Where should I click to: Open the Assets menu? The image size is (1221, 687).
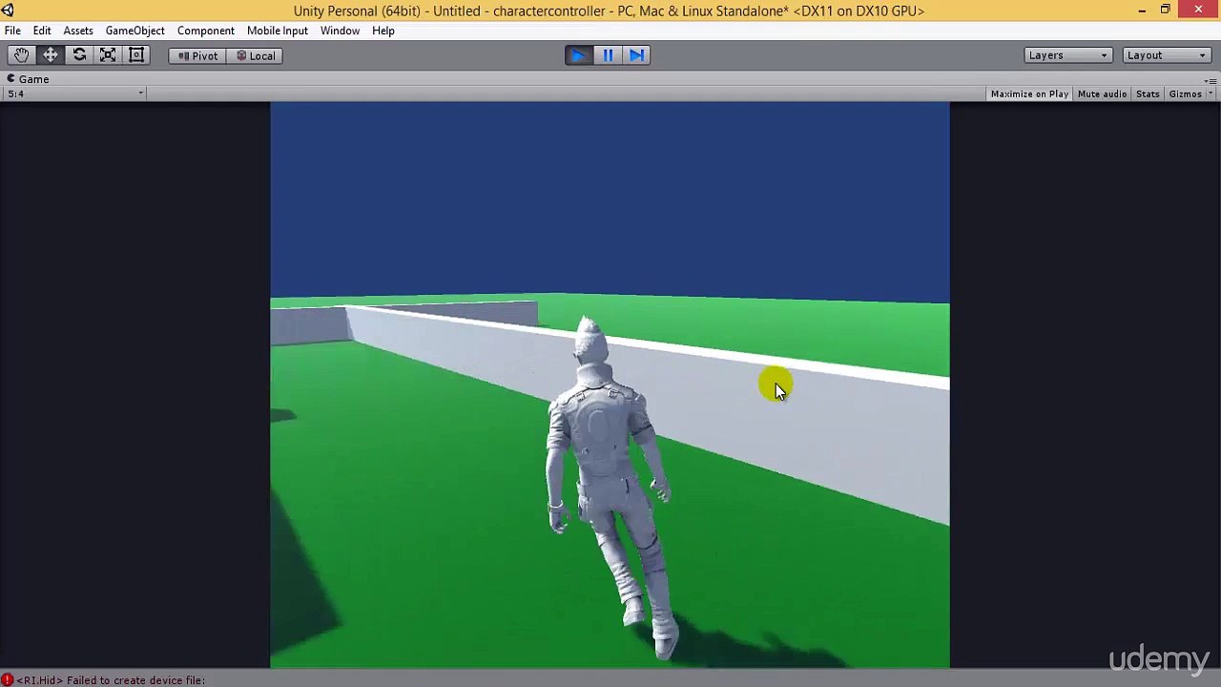78,31
